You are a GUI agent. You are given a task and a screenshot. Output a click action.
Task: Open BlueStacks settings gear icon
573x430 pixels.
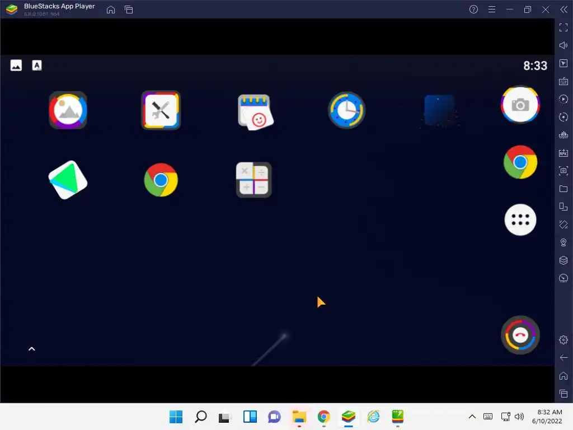[563, 340]
